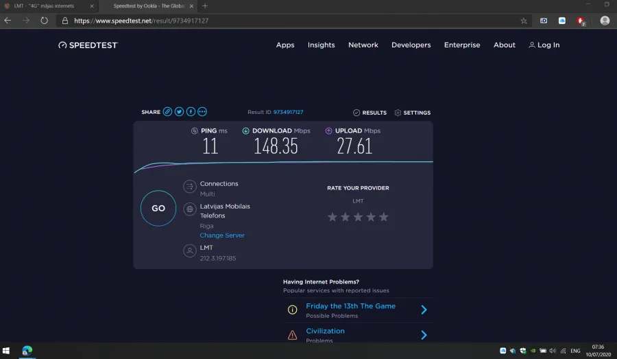Copy the result link via share link icon
This screenshot has height=359, width=617.
pos(168,112)
